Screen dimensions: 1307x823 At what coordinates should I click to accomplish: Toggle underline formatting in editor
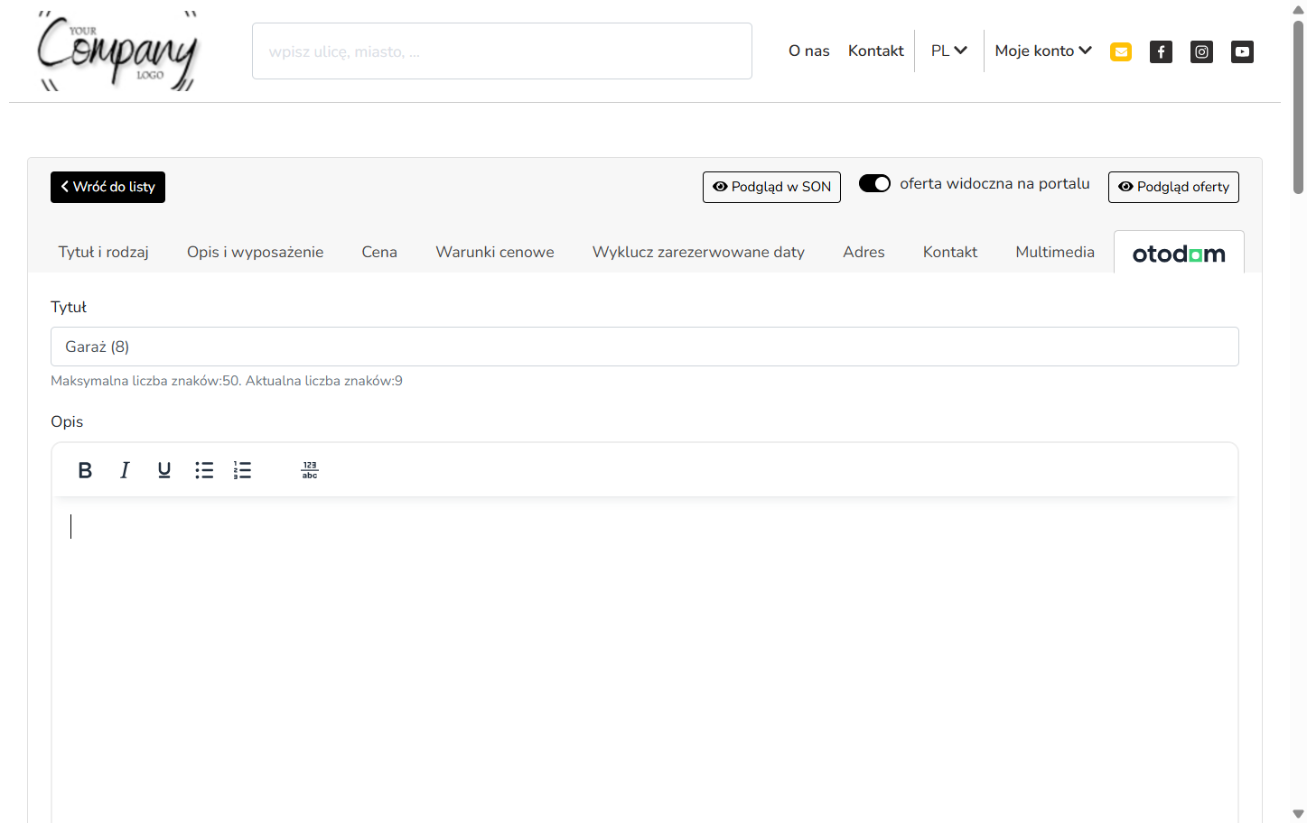coord(164,470)
